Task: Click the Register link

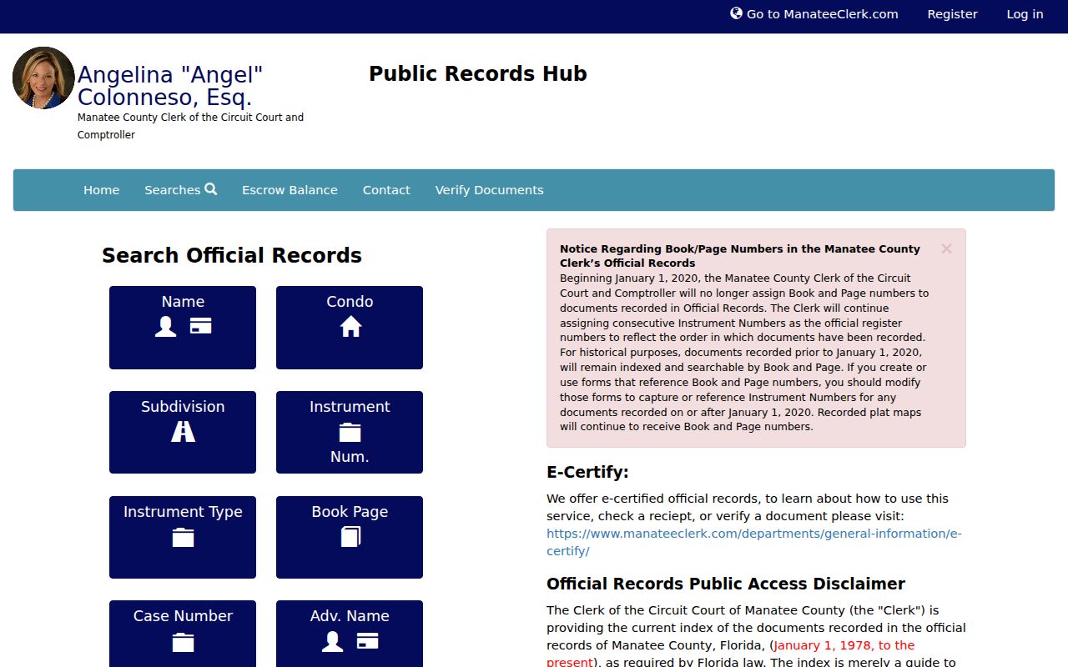Action: click(x=952, y=14)
